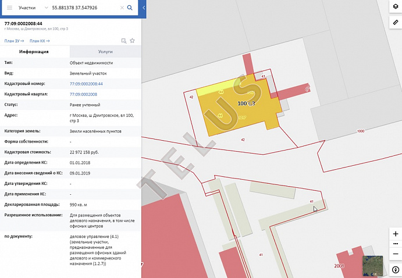Run search with magnifier icon
Viewport: 402px width, 278px height.
130,8
